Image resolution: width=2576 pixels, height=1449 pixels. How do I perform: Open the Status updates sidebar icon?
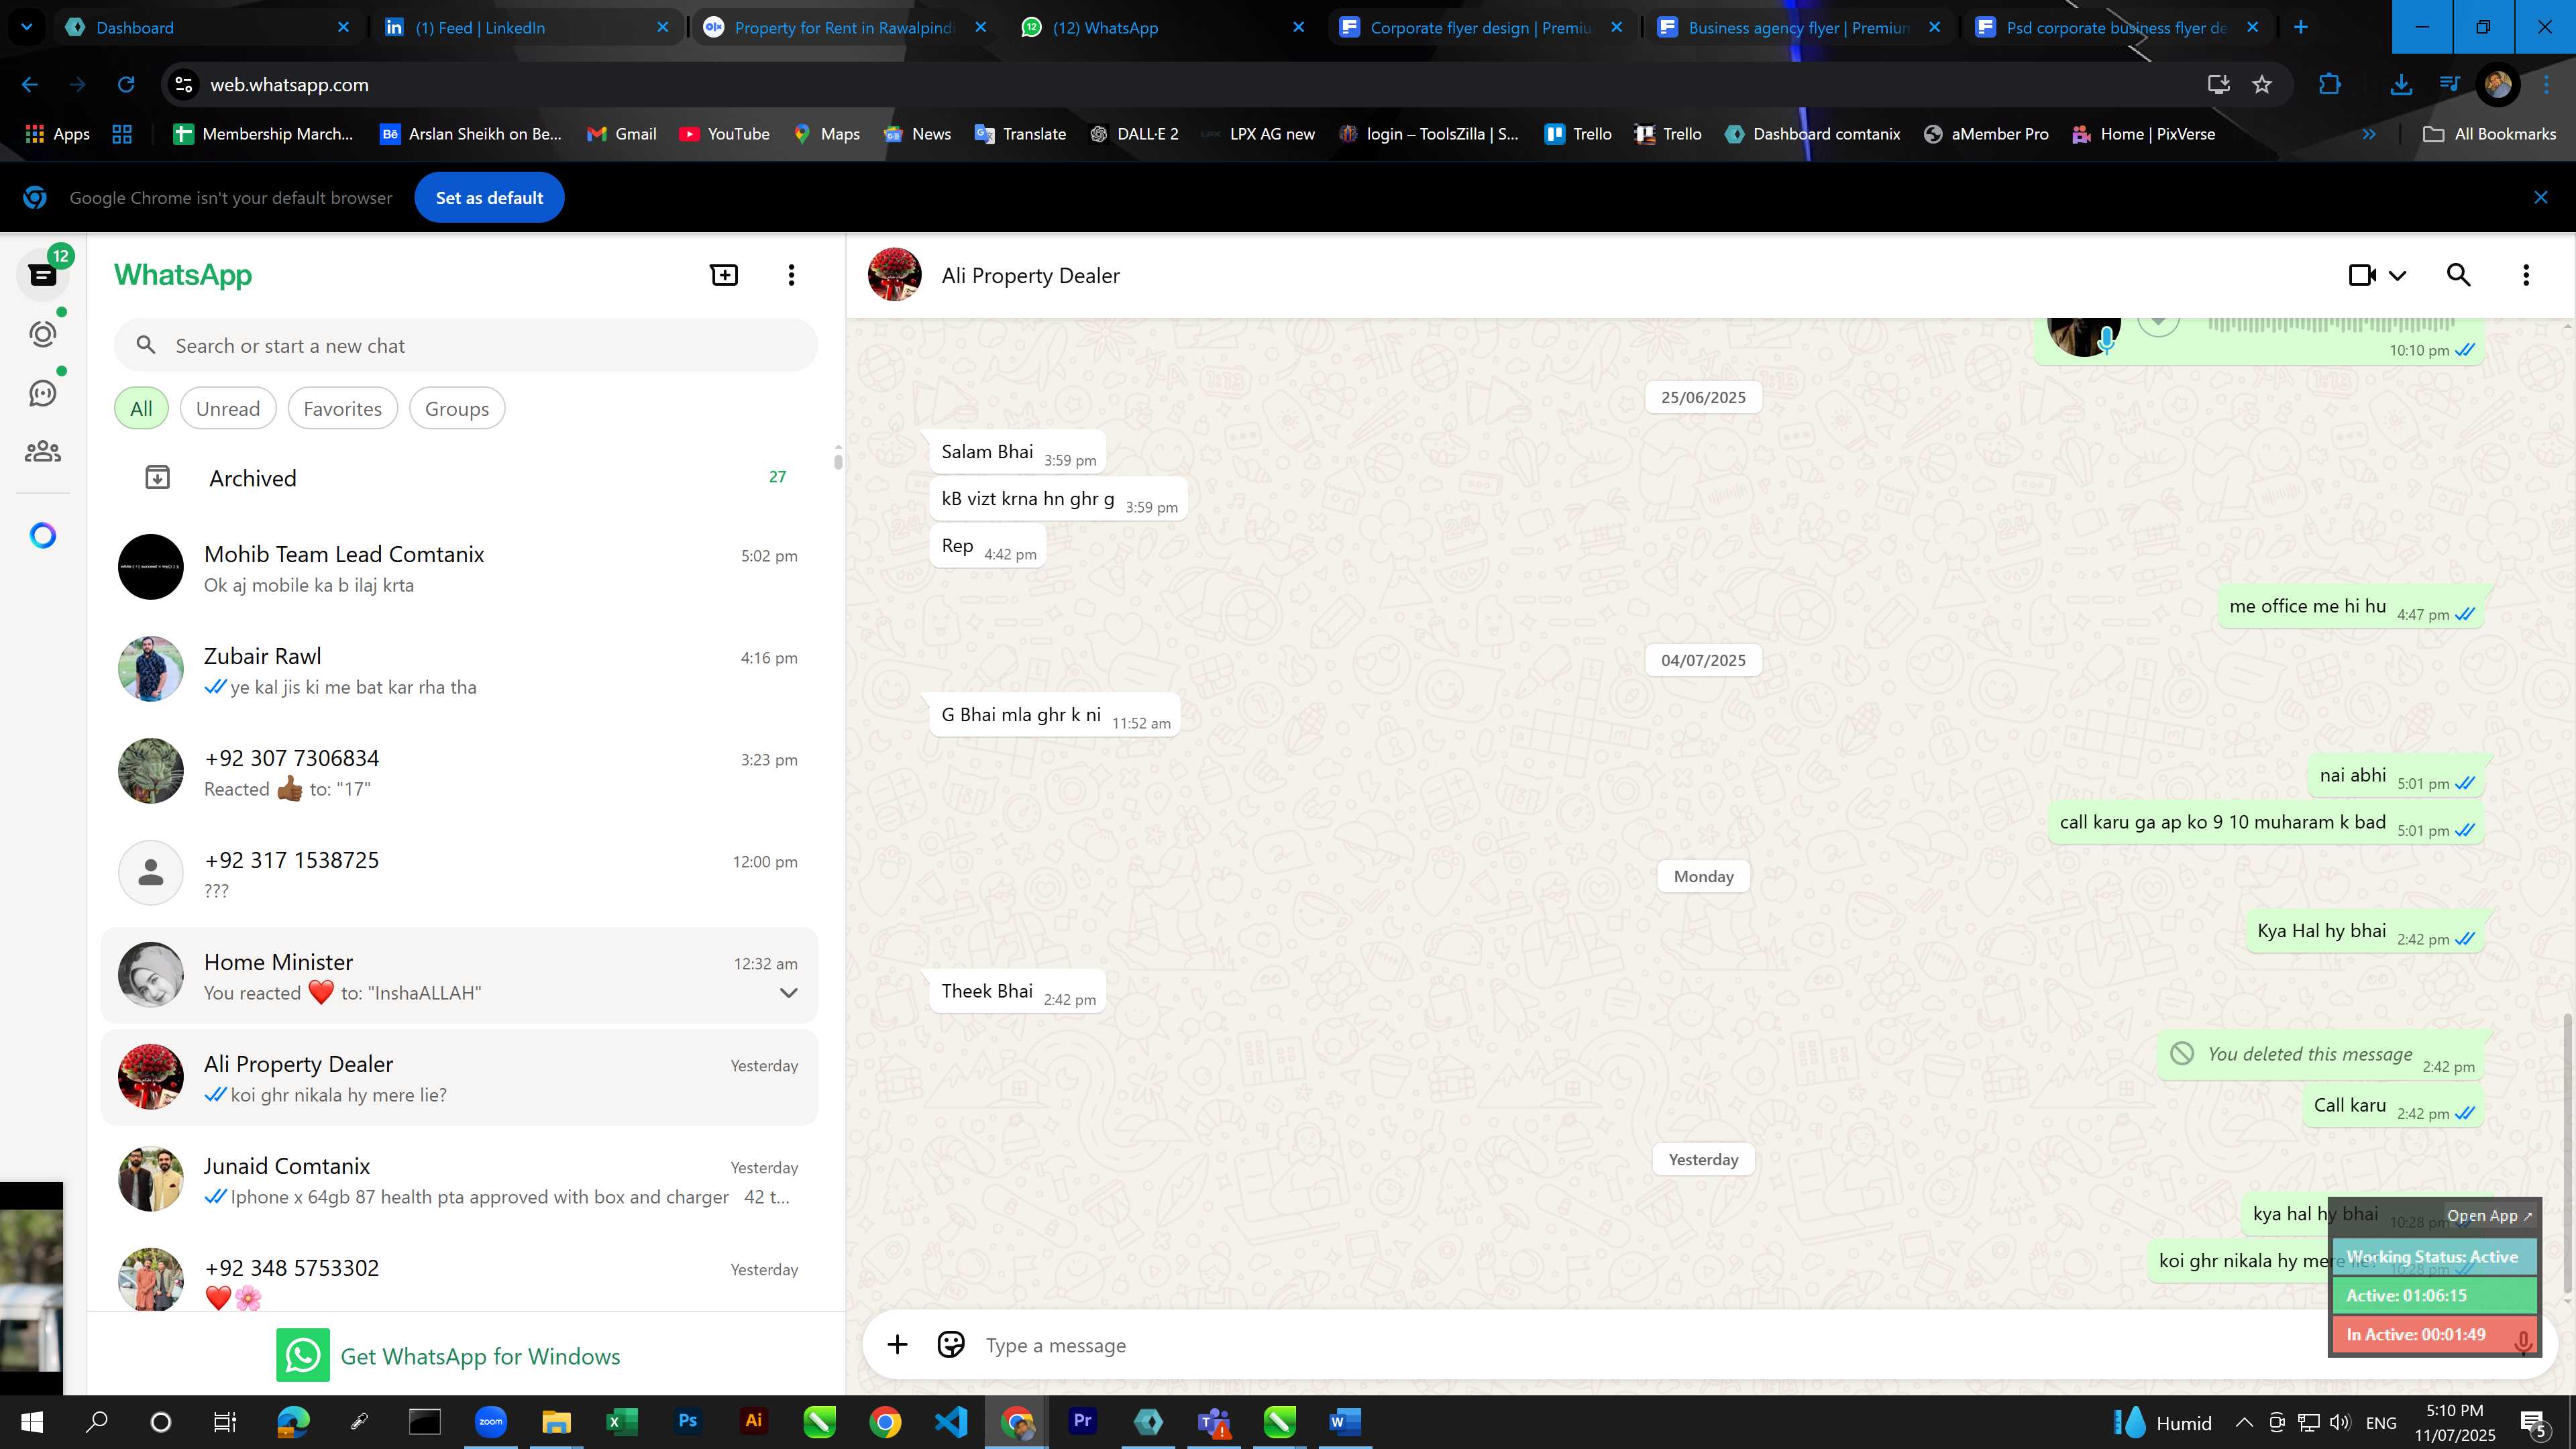point(43,334)
